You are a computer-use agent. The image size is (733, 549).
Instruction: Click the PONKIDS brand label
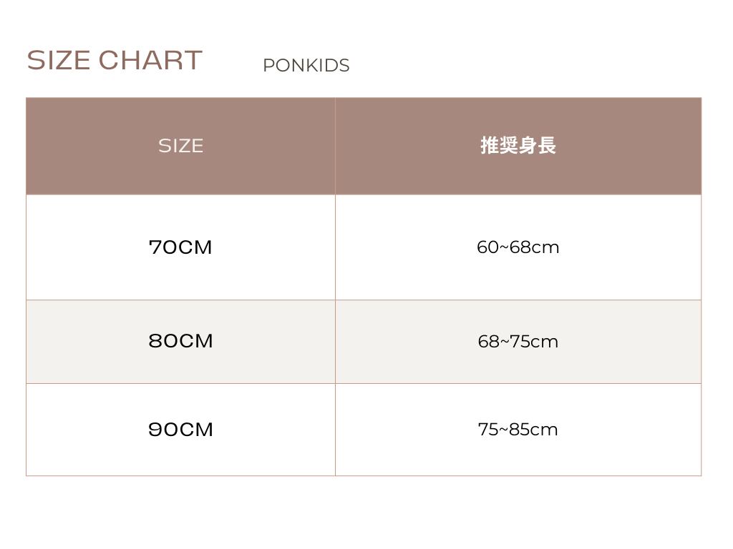pos(306,66)
